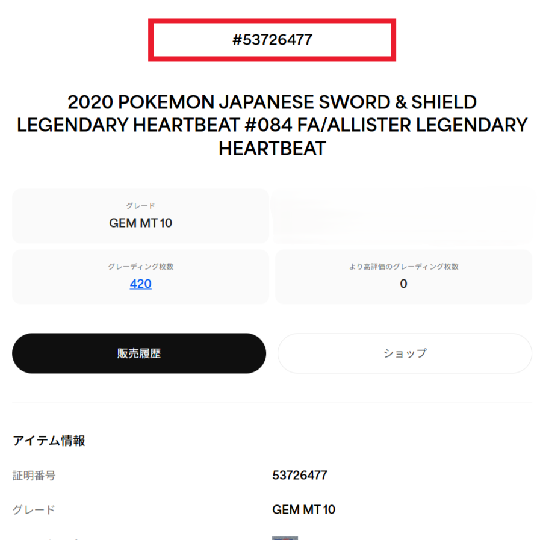Click the small グレード caption above GEM MT 10
The height and width of the screenshot is (540, 540).
point(140,206)
